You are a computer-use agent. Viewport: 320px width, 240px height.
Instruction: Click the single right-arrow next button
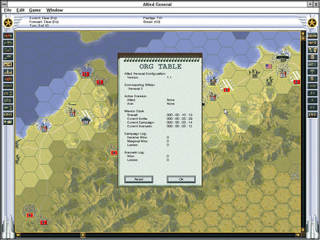(x=312, y=100)
